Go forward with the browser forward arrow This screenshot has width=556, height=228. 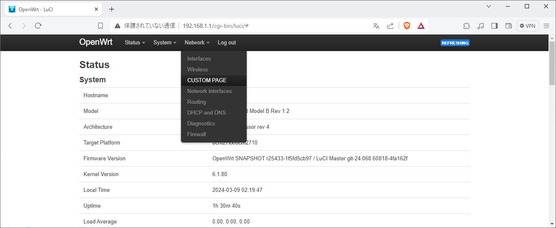(x=24, y=26)
